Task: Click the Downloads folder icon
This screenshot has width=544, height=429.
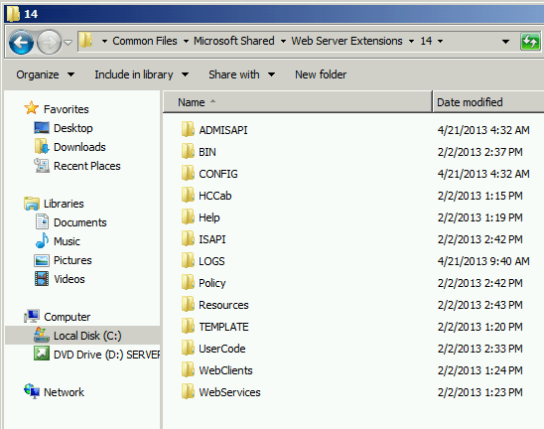Action: pyautogui.click(x=42, y=146)
